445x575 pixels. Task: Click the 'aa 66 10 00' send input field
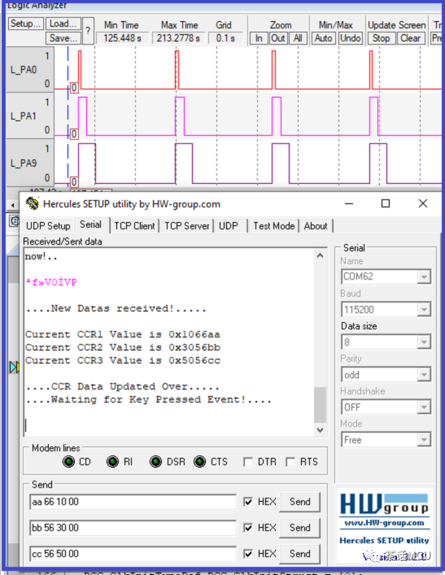coord(133,502)
